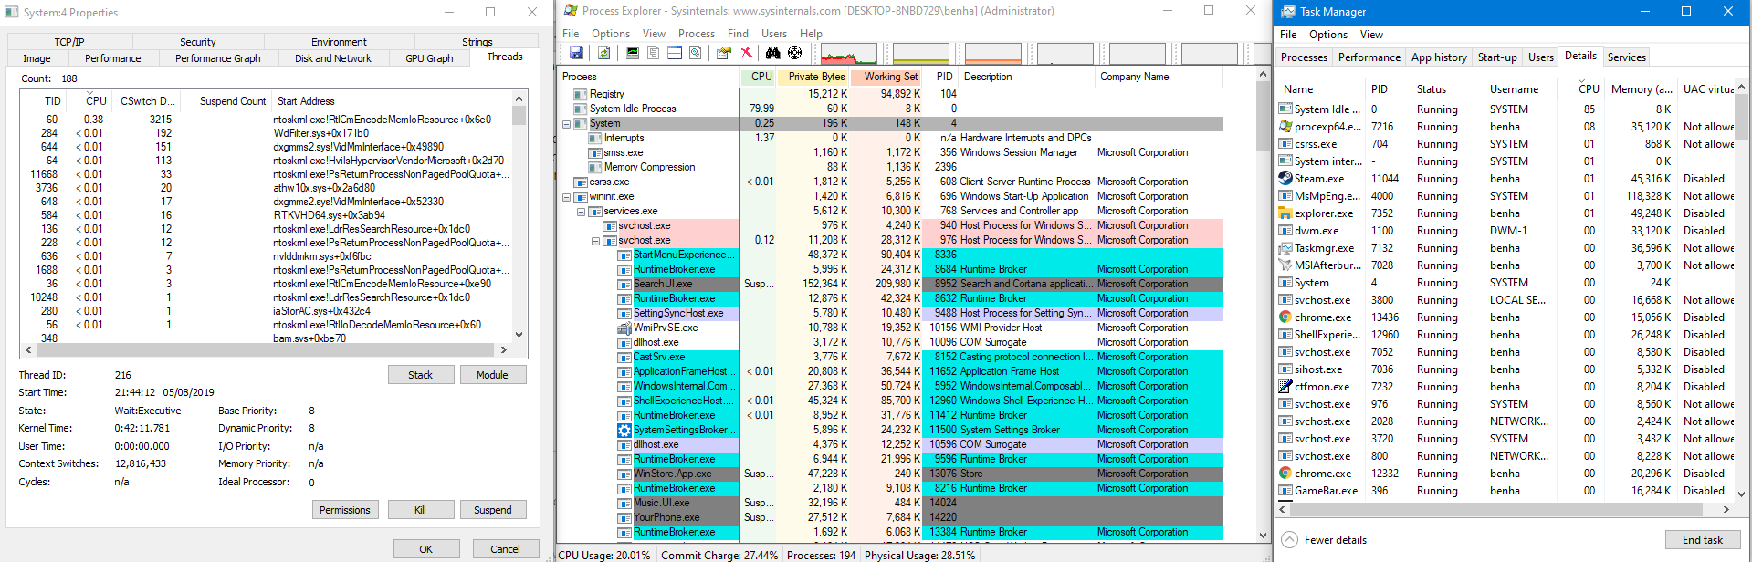This screenshot has height=562, width=1752.
Task: Open Options menu in Process Explorer
Action: [x=611, y=34]
